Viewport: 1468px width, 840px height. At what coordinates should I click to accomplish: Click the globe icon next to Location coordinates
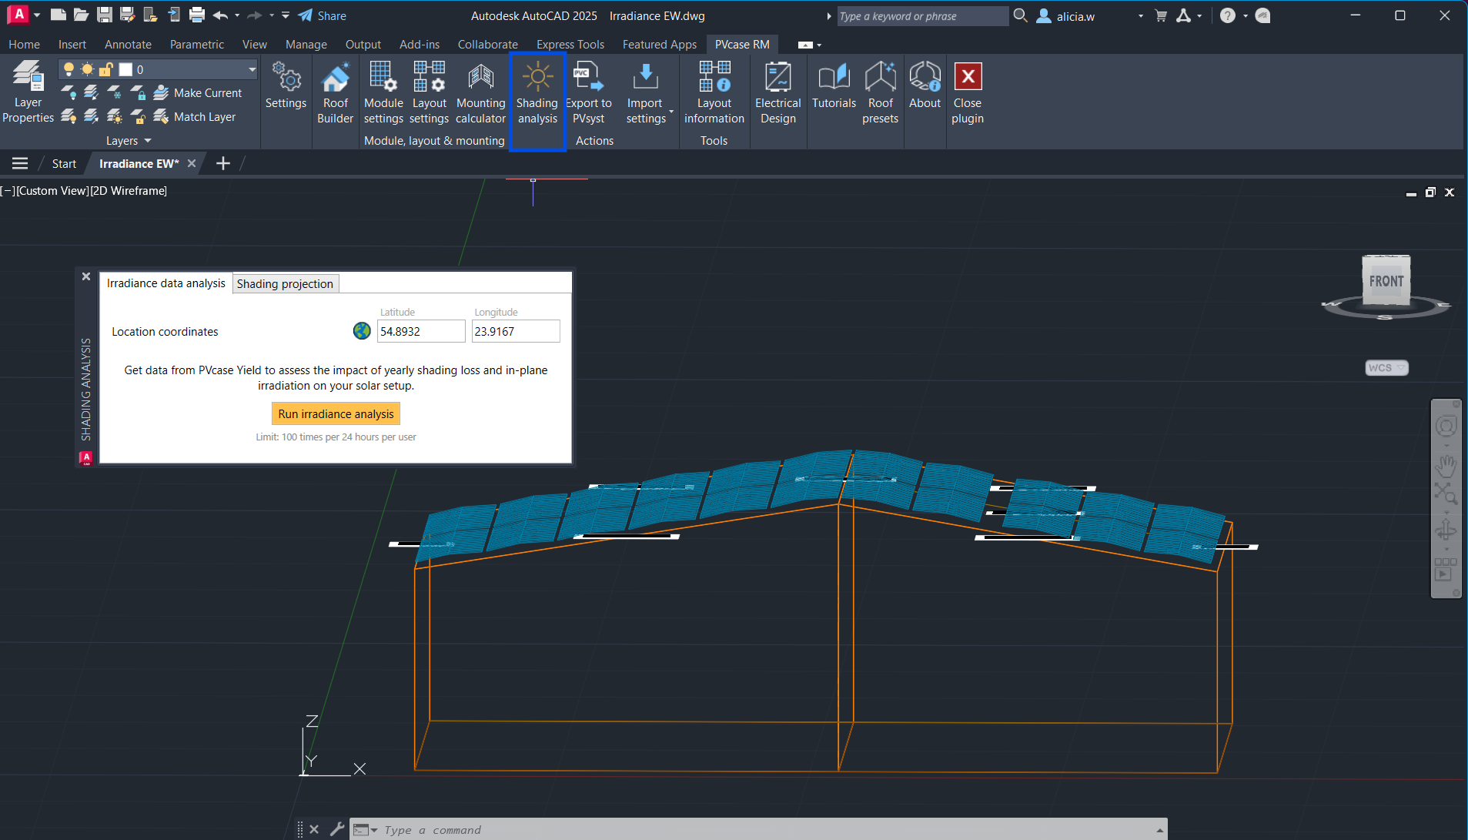(x=362, y=331)
